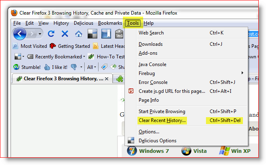
Task: Switch to the green puzzle piece tab
Action: click(119, 79)
